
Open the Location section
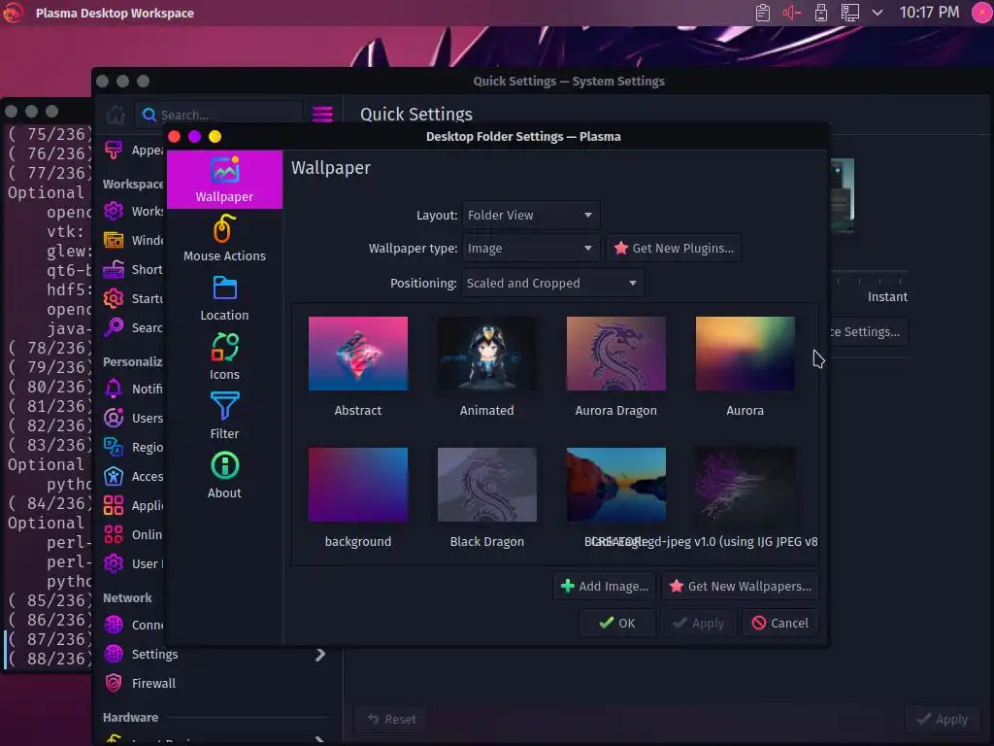coord(224,298)
